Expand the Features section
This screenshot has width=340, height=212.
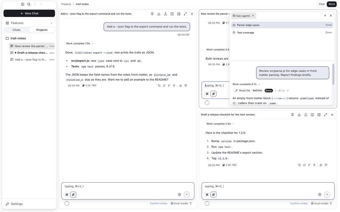(x=51, y=23)
